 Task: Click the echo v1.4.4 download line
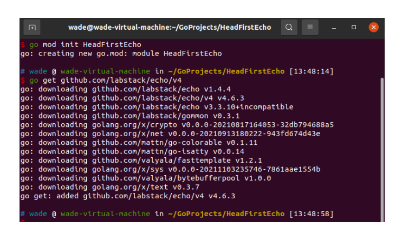pos(126,89)
